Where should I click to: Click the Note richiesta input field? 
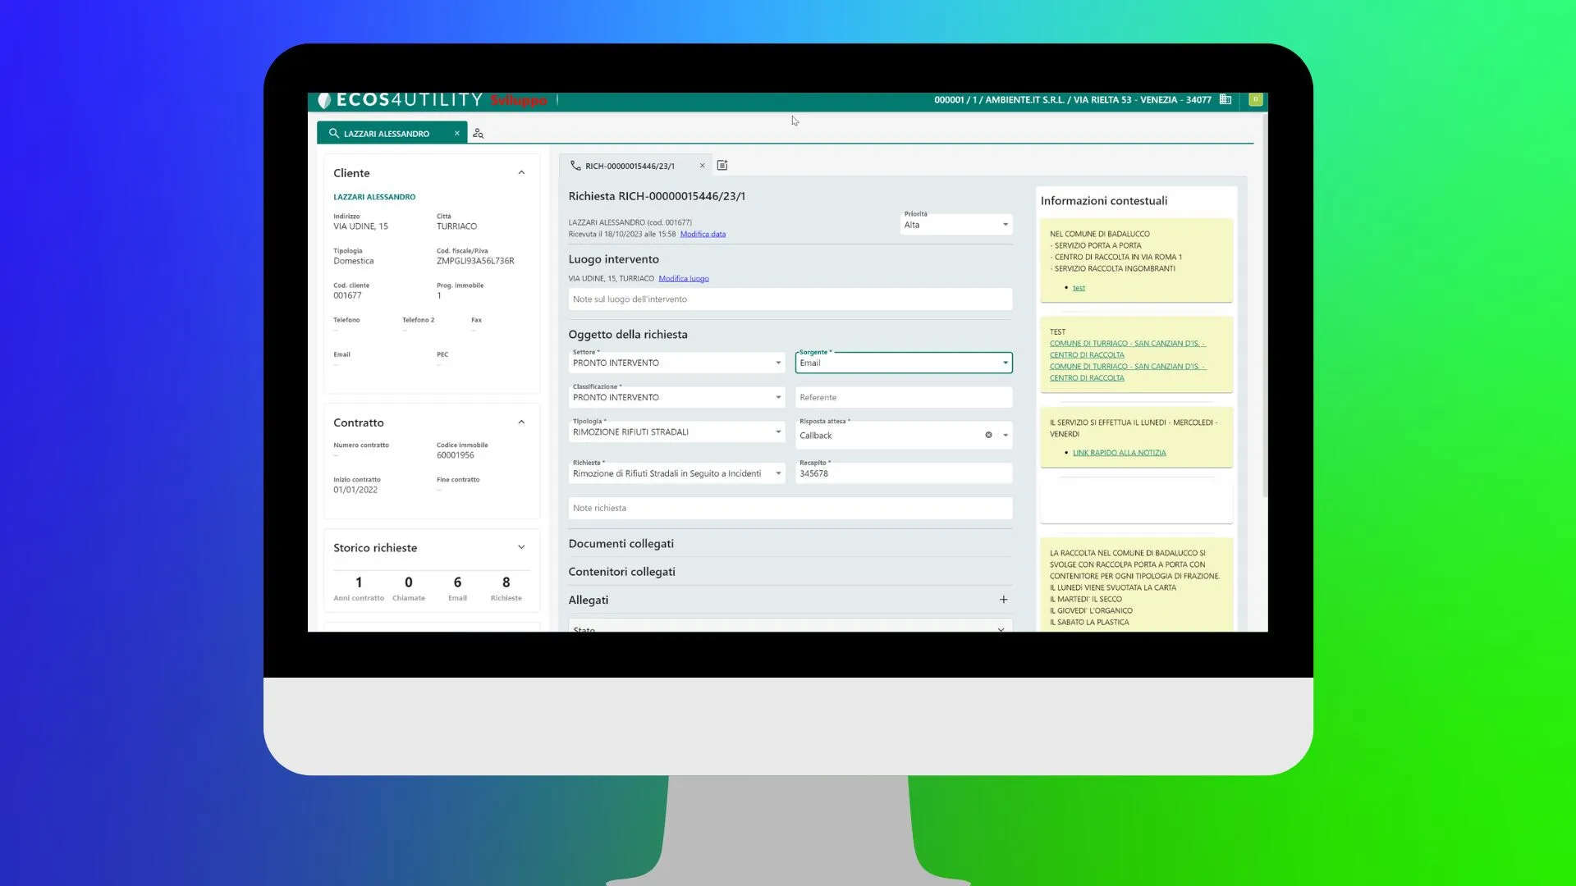click(x=790, y=509)
